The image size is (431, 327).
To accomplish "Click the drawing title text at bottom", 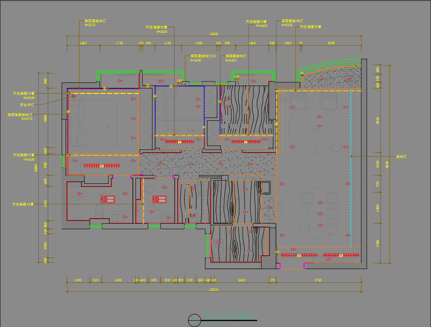I will [x=229, y=316].
